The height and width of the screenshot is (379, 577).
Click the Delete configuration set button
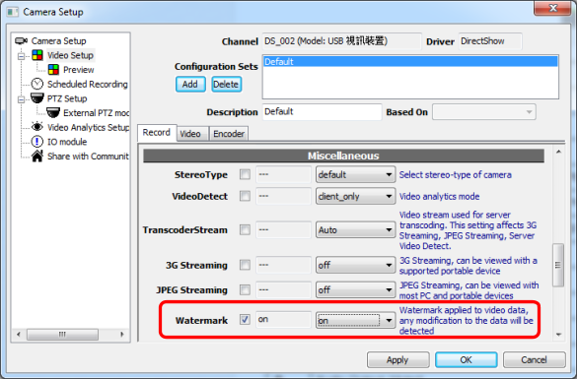click(x=226, y=84)
